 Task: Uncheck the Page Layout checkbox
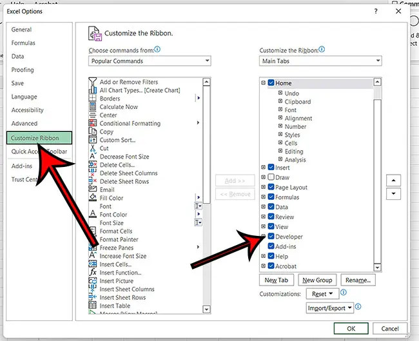271,188
